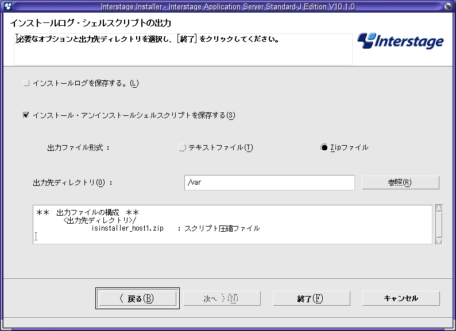This screenshot has width=456, height=331.
Task: Click the output directory field containing /var
Action: [x=269, y=183]
